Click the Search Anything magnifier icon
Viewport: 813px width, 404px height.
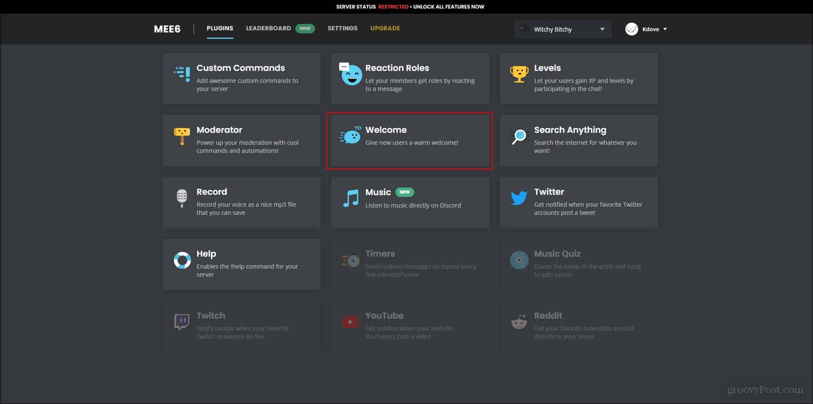(519, 137)
